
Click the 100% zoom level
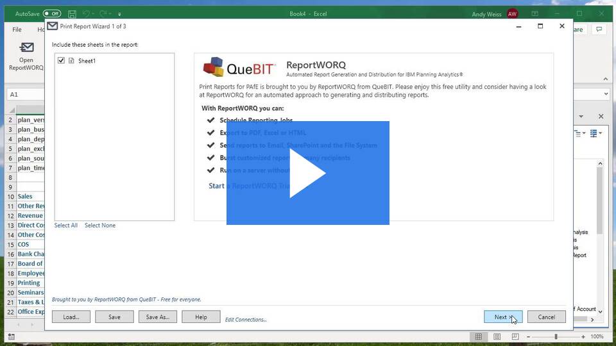pos(597,336)
